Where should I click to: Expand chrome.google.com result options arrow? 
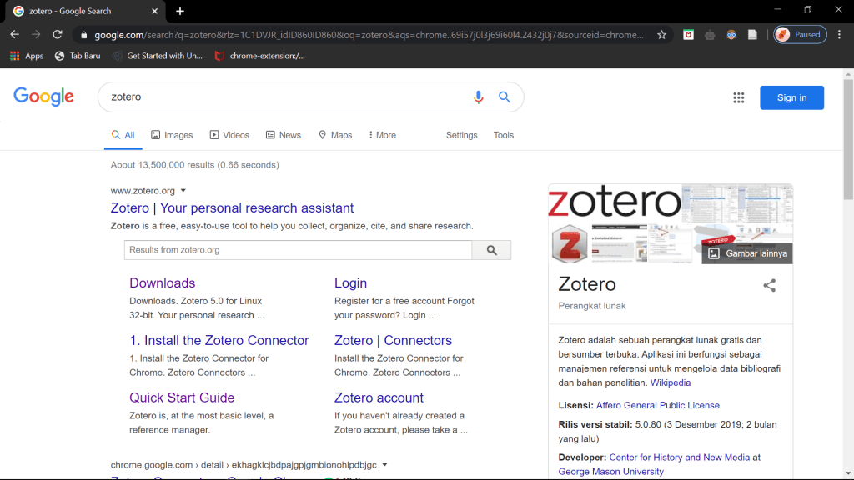(x=384, y=465)
